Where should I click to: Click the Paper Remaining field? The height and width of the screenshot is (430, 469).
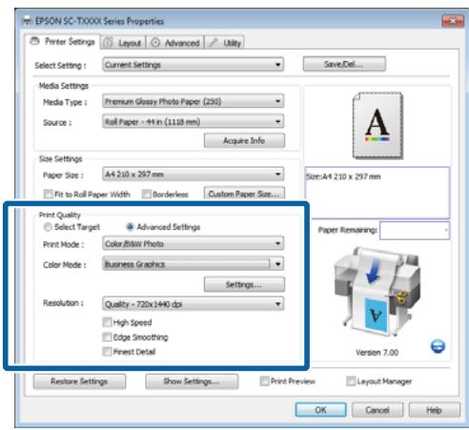(x=415, y=230)
